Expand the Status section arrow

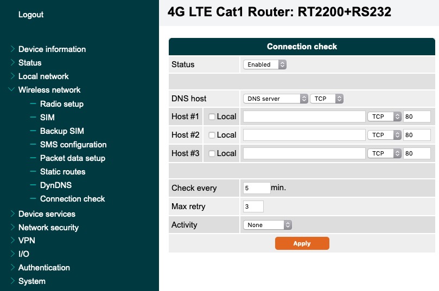[12, 62]
